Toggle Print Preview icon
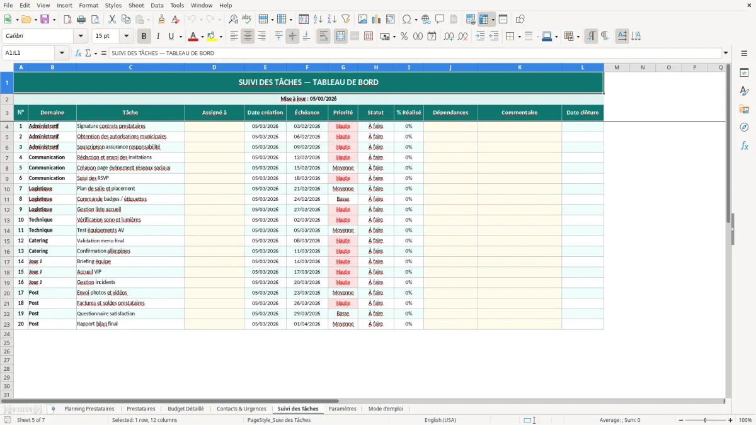Screen dimensions: 756x425 [95, 20]
